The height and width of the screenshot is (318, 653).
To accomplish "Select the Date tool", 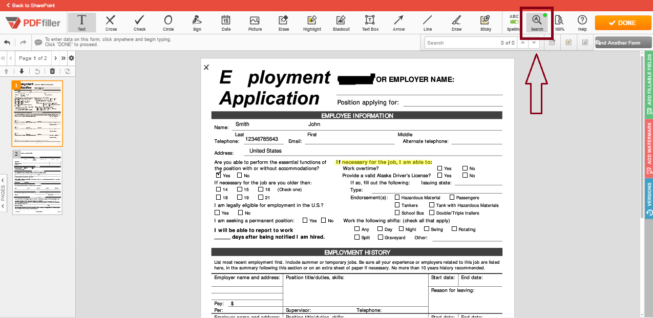I will click(x=226, y=23).
